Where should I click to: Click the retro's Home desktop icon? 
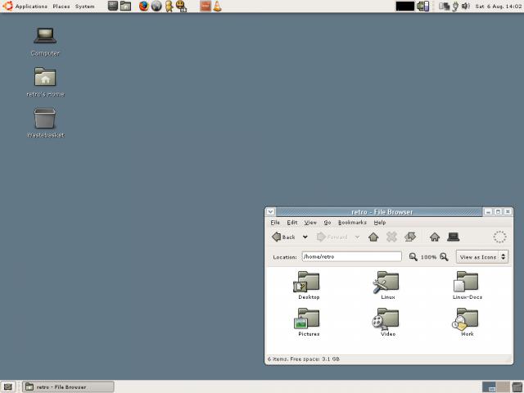[x=45, y=82]
